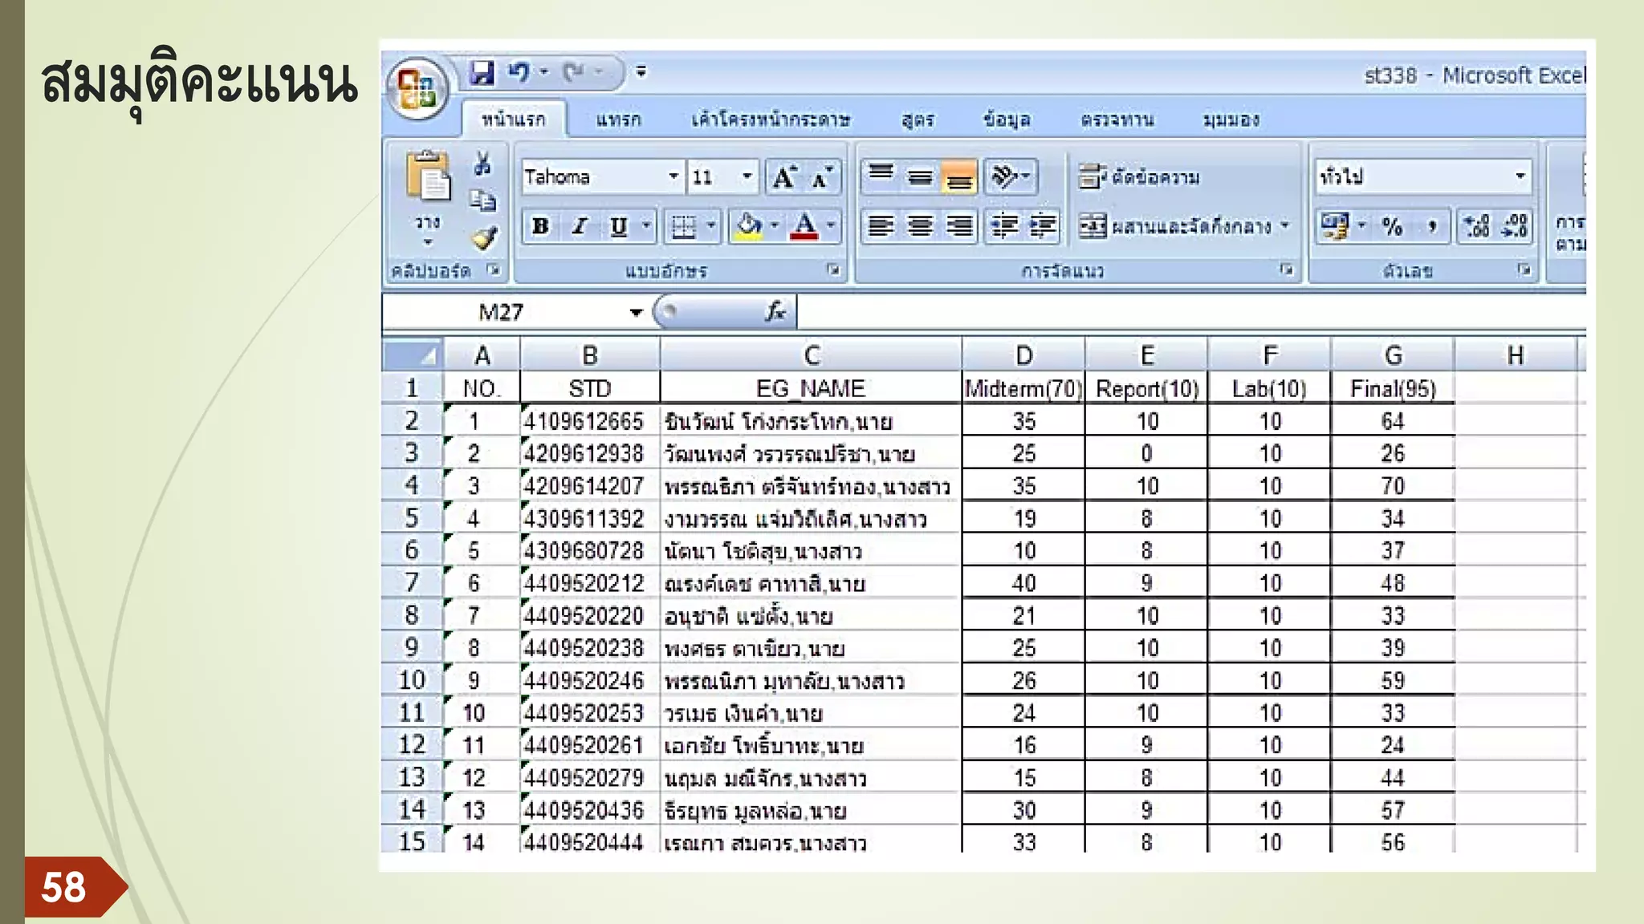Click the Increase font size icon
Viewport: 1644px width, 924px height.
783,177
